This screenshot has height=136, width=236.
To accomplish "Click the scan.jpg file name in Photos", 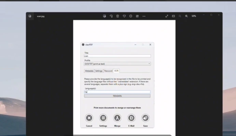I will tap(41, 16).
